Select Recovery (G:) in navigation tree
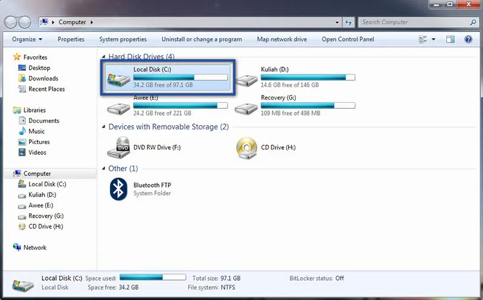 (46, 216)
